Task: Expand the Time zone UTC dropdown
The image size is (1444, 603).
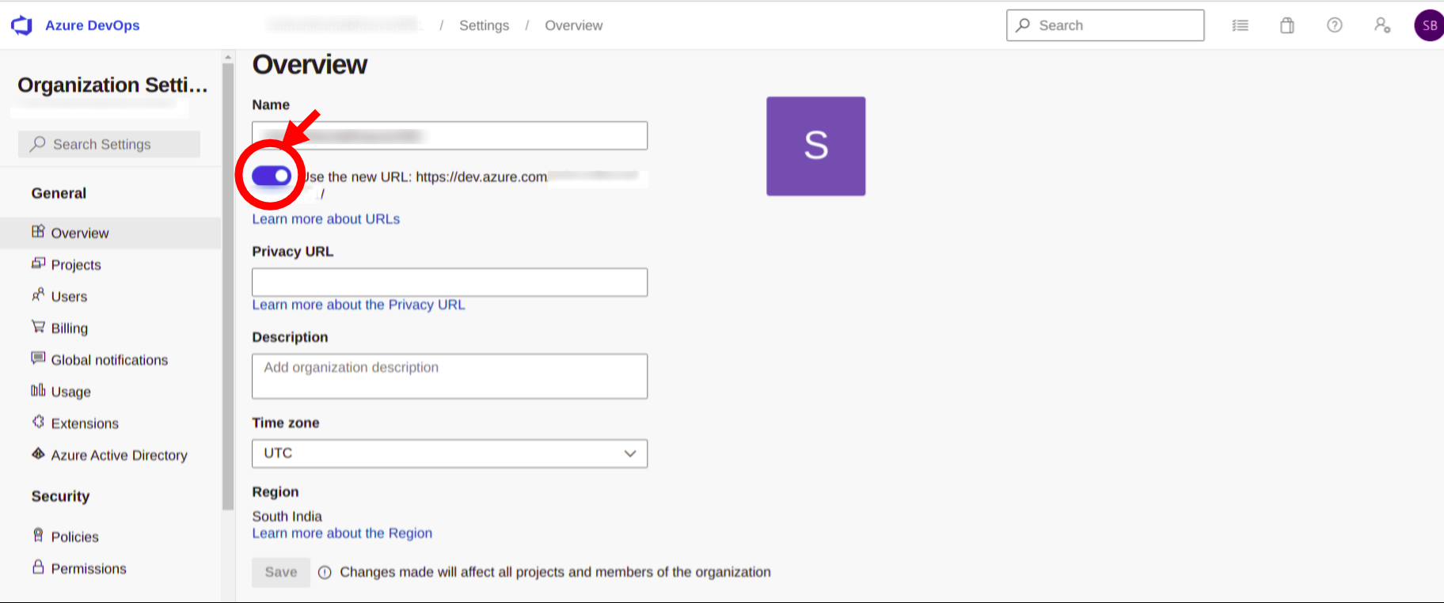Action: [x=449, y=453]
